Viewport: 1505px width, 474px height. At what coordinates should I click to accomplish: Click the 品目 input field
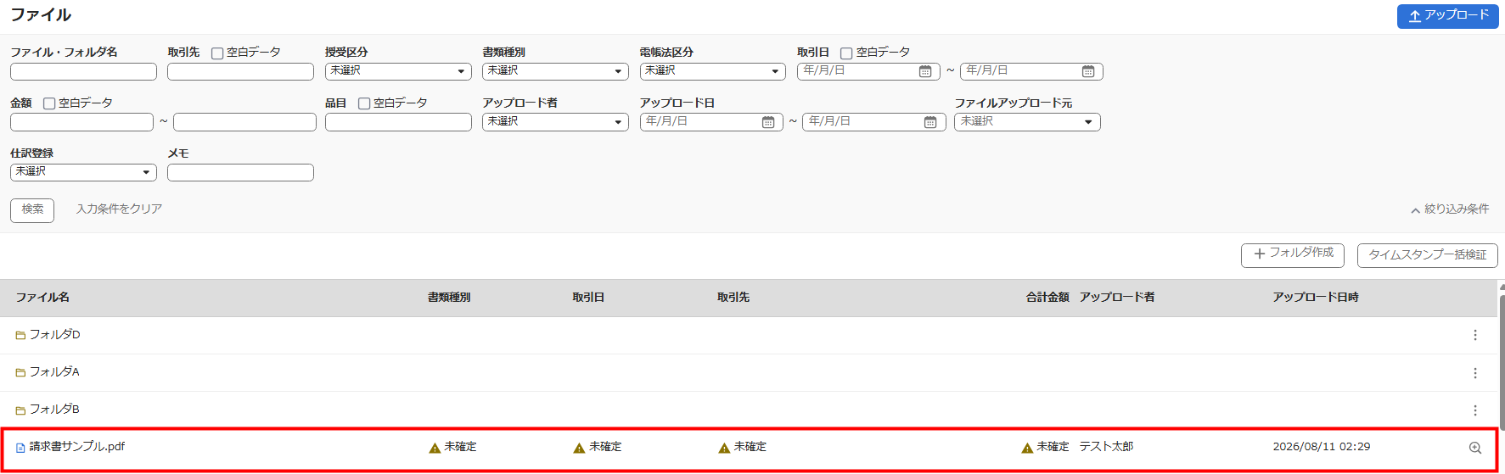(398, 122)
